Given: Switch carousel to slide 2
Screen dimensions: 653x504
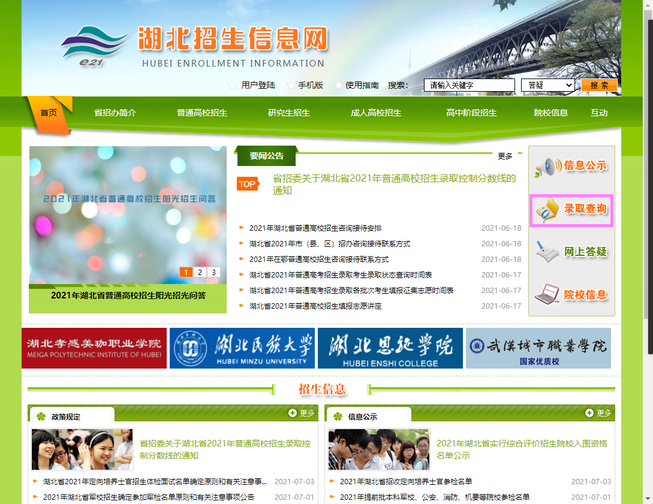Looking at the screenshot, I should click(x=200, y=272).
